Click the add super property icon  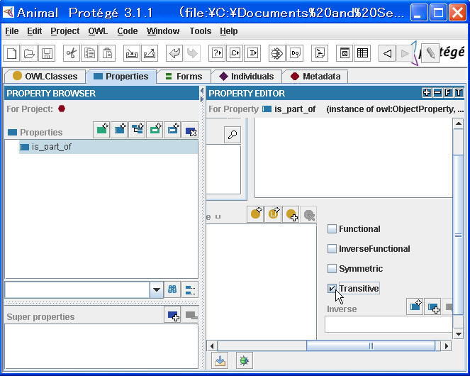point(172,316)
